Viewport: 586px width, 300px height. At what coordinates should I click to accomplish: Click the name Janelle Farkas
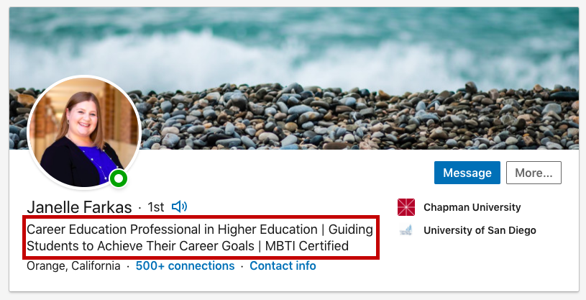79,207
